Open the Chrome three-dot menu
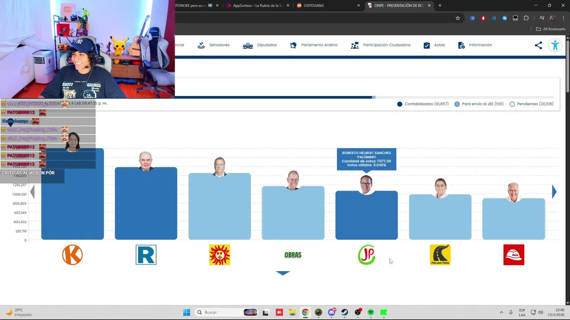Screen dimensions: 570x320 click(563, 18)
